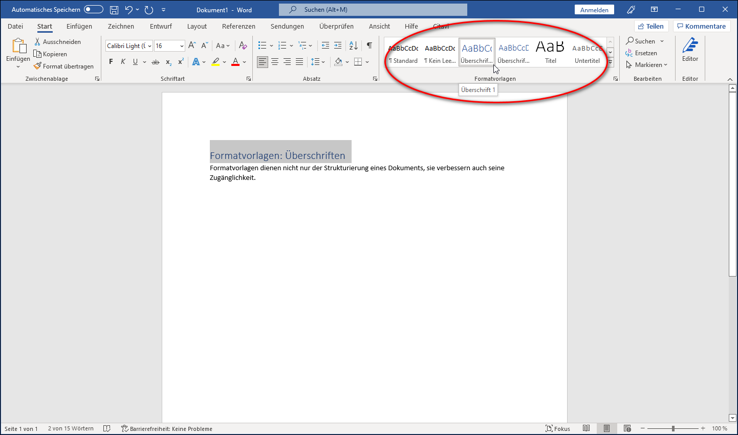Screen dimensions: 738x435
Task: Toggle subscript formatting
Action: pos(168,62)
